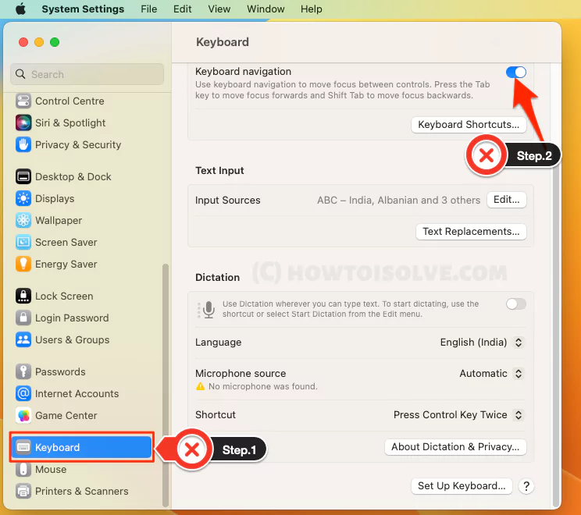581x515 pixels.
Task: Select Energy Saver label
Action: [x=66, y=264]
